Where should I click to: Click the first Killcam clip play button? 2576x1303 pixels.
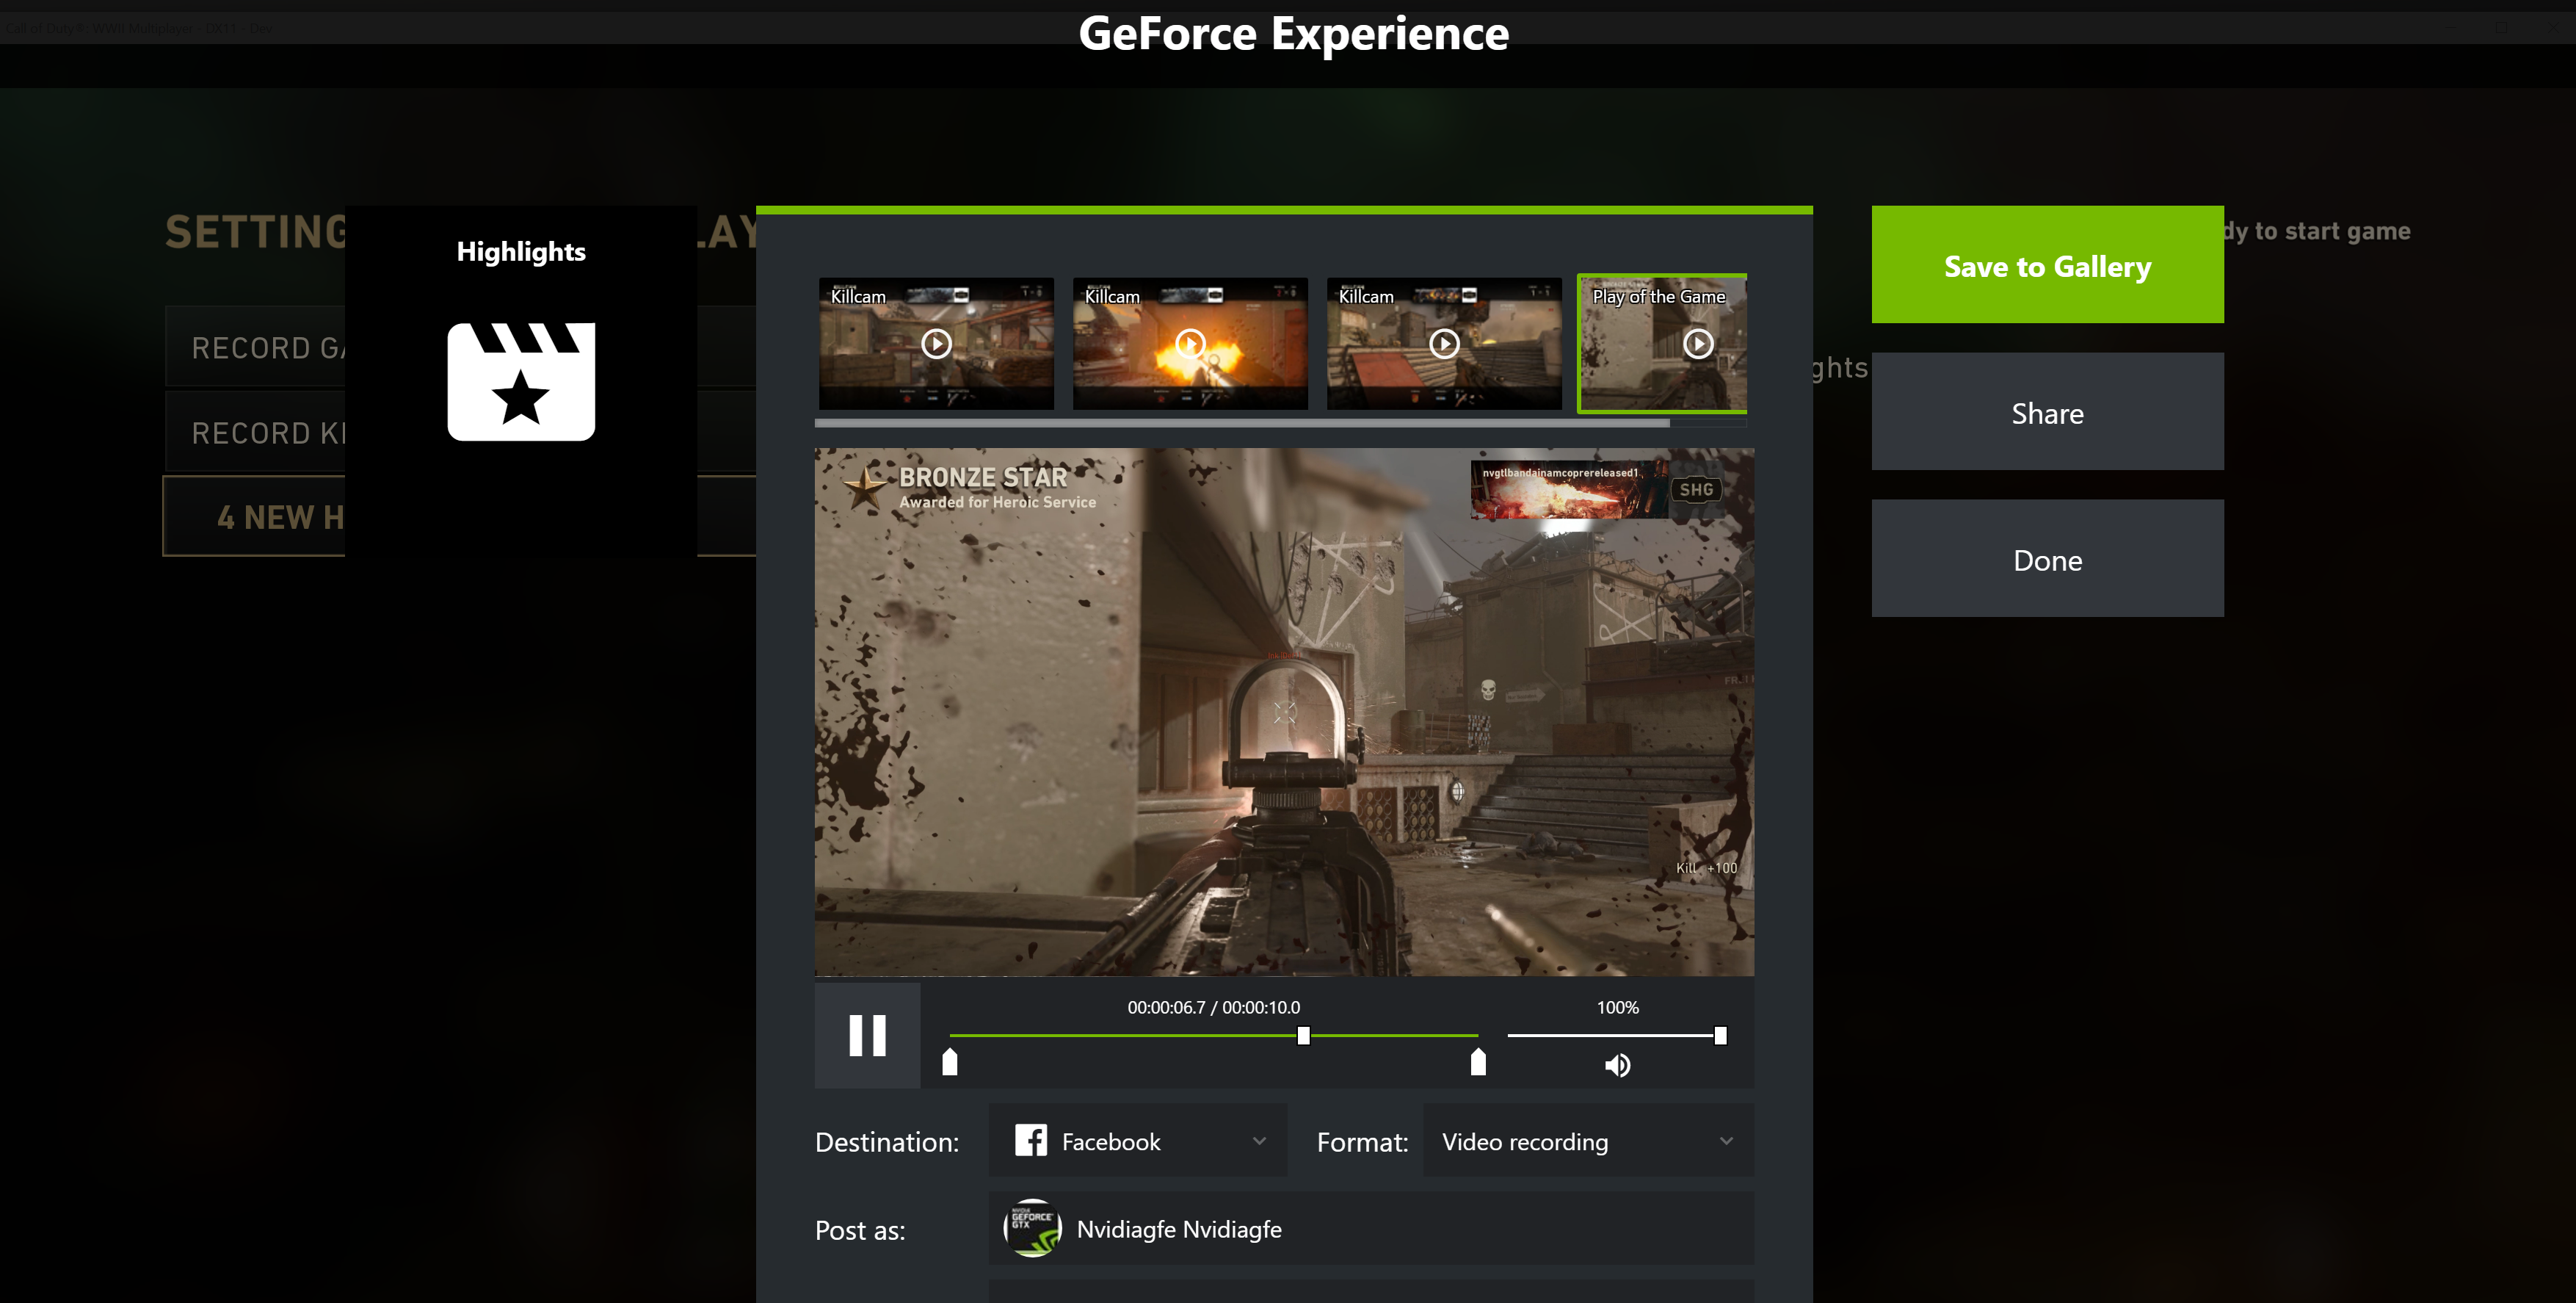coord(938,344)
